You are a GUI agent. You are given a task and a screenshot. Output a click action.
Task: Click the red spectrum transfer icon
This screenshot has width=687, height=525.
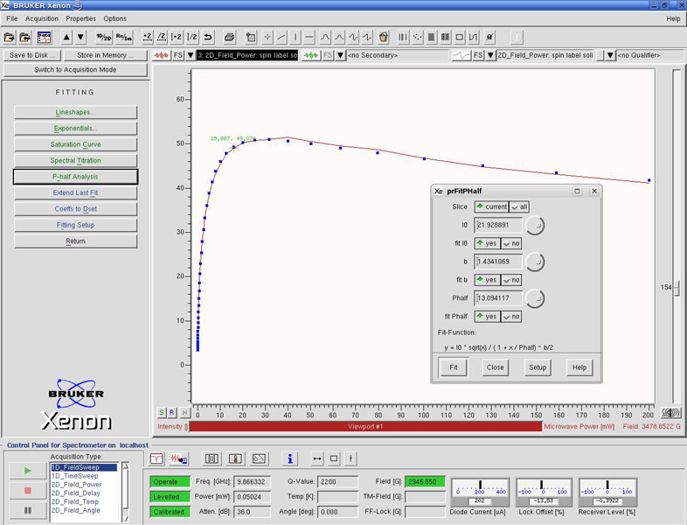pyautogui.click(x=179, y=458)
